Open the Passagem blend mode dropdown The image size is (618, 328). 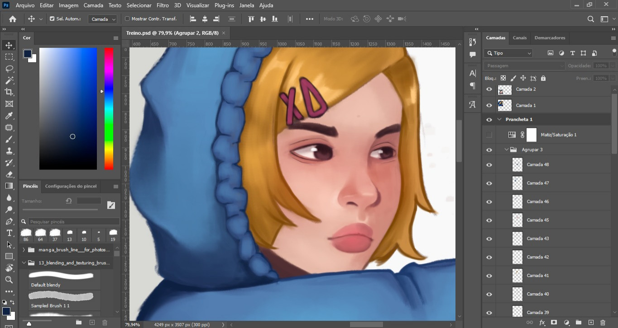coord(524,66)
